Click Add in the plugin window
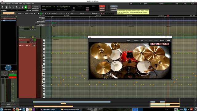Screen dimensions: 197x111 click(x=142, y=41)
